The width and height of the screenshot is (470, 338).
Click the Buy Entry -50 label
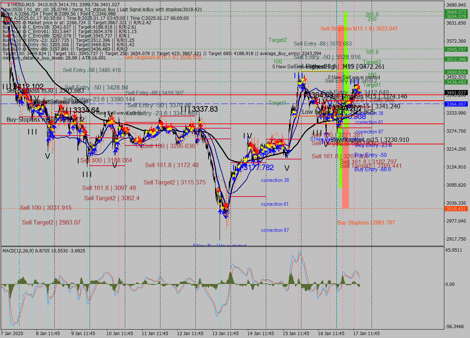370,155
